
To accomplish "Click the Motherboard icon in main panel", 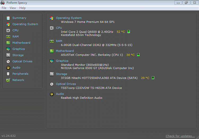I will 52,51.
